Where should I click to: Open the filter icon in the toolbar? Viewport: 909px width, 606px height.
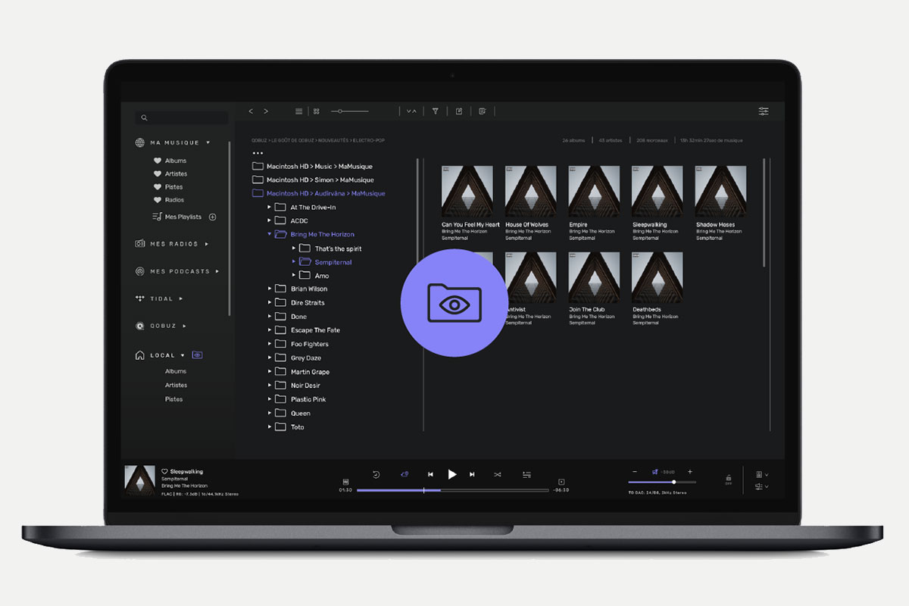[x=435, y=111]
